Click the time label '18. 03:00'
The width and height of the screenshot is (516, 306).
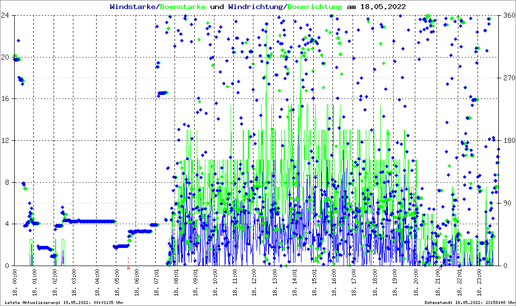pyautogui.click(x=74, y=282)
